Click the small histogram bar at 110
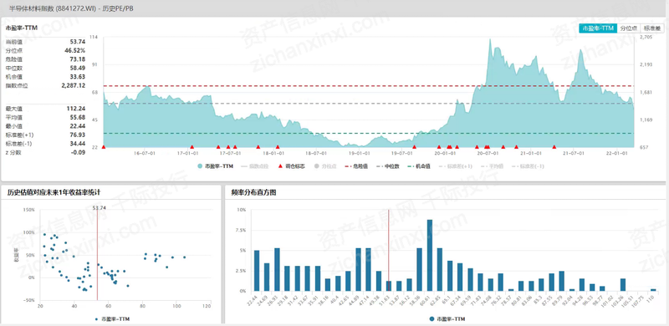 point(653,290)
